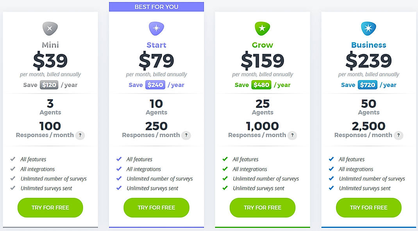Open help tooltip for 250 Responses / month
Viewport: 418px width, 231px height.
click(186, 135)
